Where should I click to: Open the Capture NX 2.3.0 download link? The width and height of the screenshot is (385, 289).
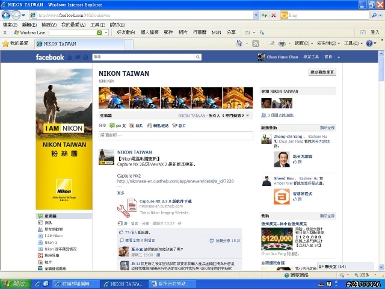pos(165,201)
